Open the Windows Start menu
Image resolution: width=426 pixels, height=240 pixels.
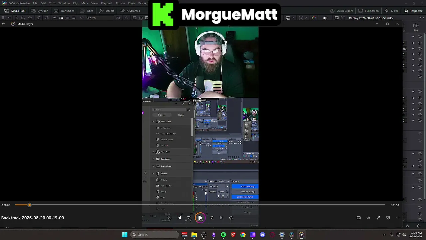(x=125, y=235)
